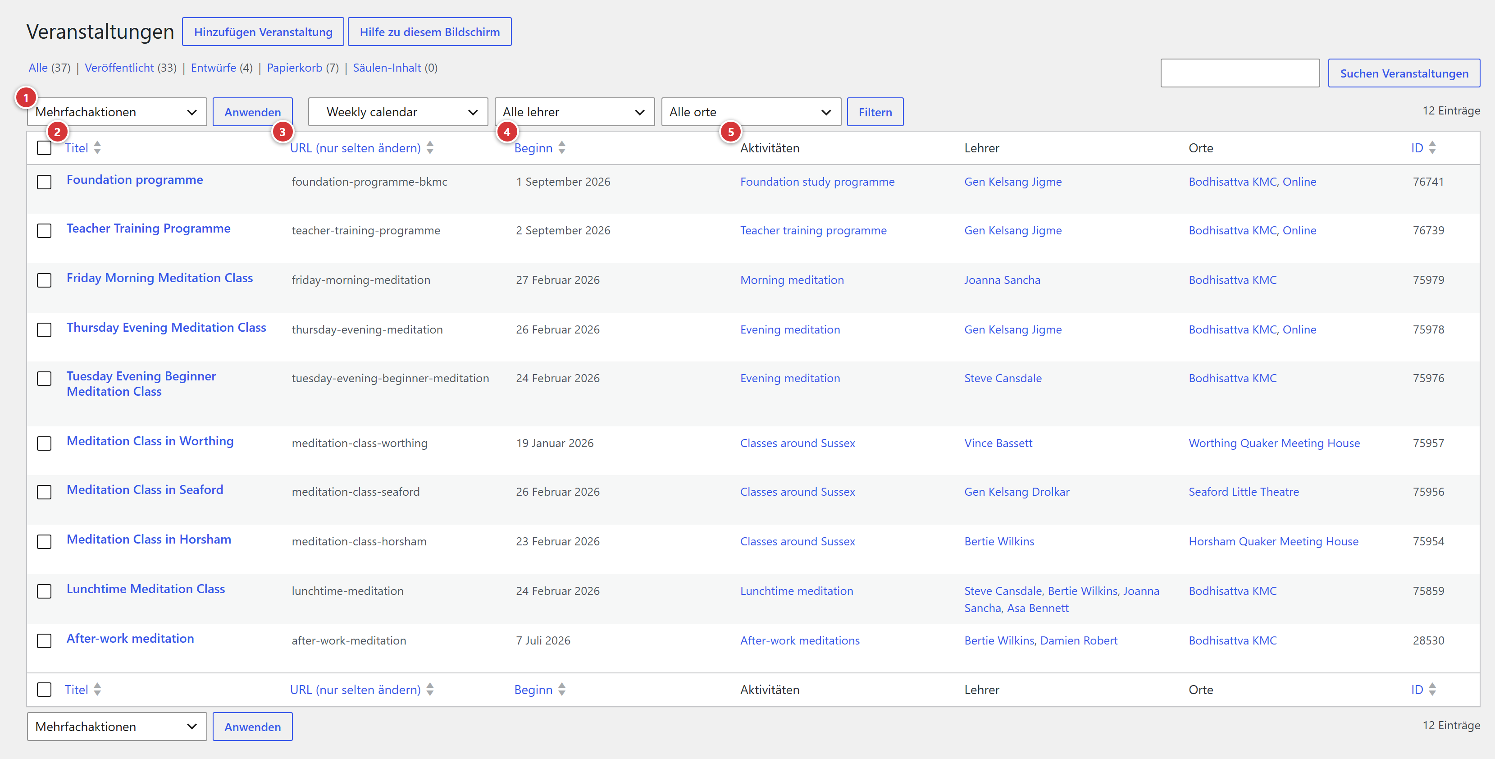Focus the events search input field
Screen dimensions: 1495x759
(x=1240, y=73)
